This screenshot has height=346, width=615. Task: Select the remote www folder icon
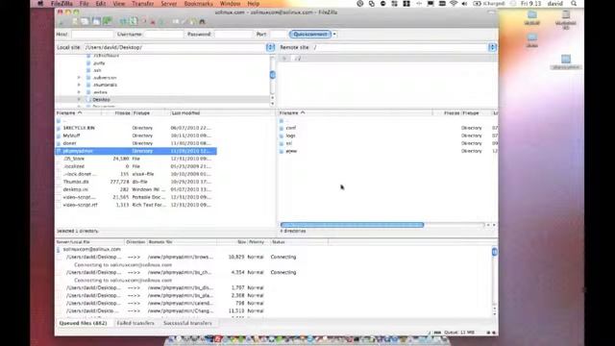click(282, 151)
